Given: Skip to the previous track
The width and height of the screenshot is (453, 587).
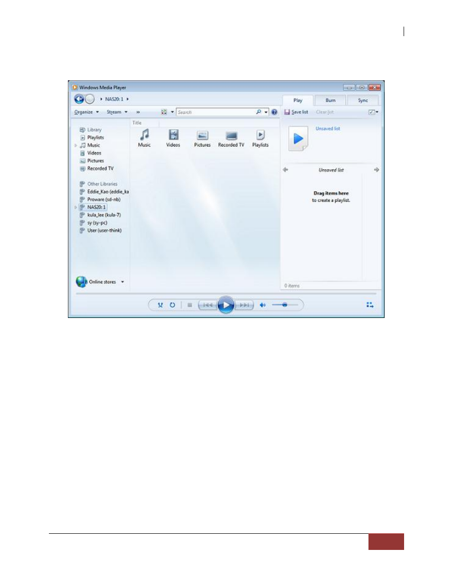Looking at the screenshot, I should 208,305.
